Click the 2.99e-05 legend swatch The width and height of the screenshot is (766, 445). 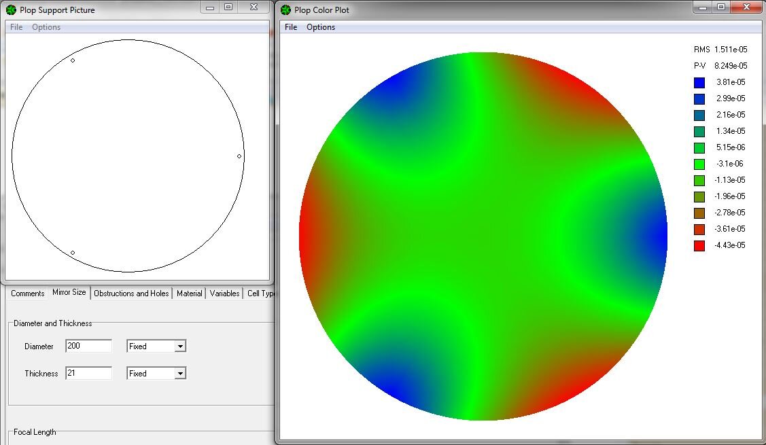point(699,99)
